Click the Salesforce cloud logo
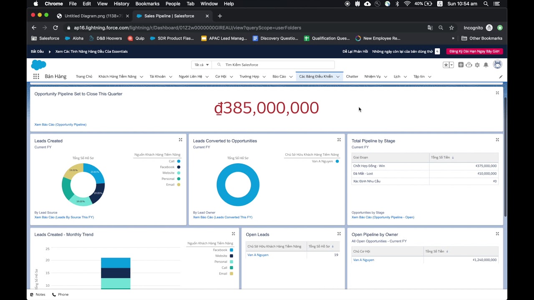Screen dimensions: 534x300 pos(39,65)
